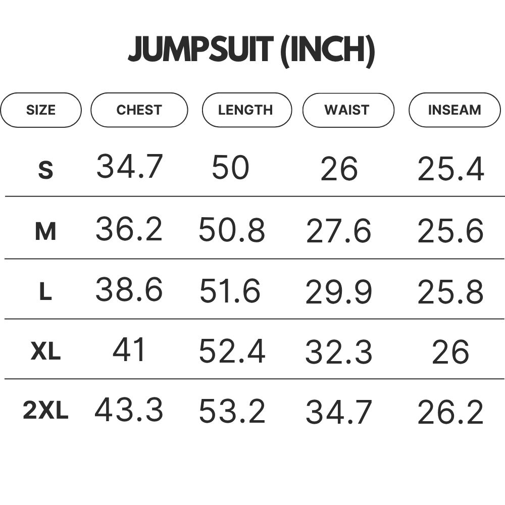Click chest value 34.7 for size S
Image resolution: width=505 pixels, height=505 pixels.
129,166
